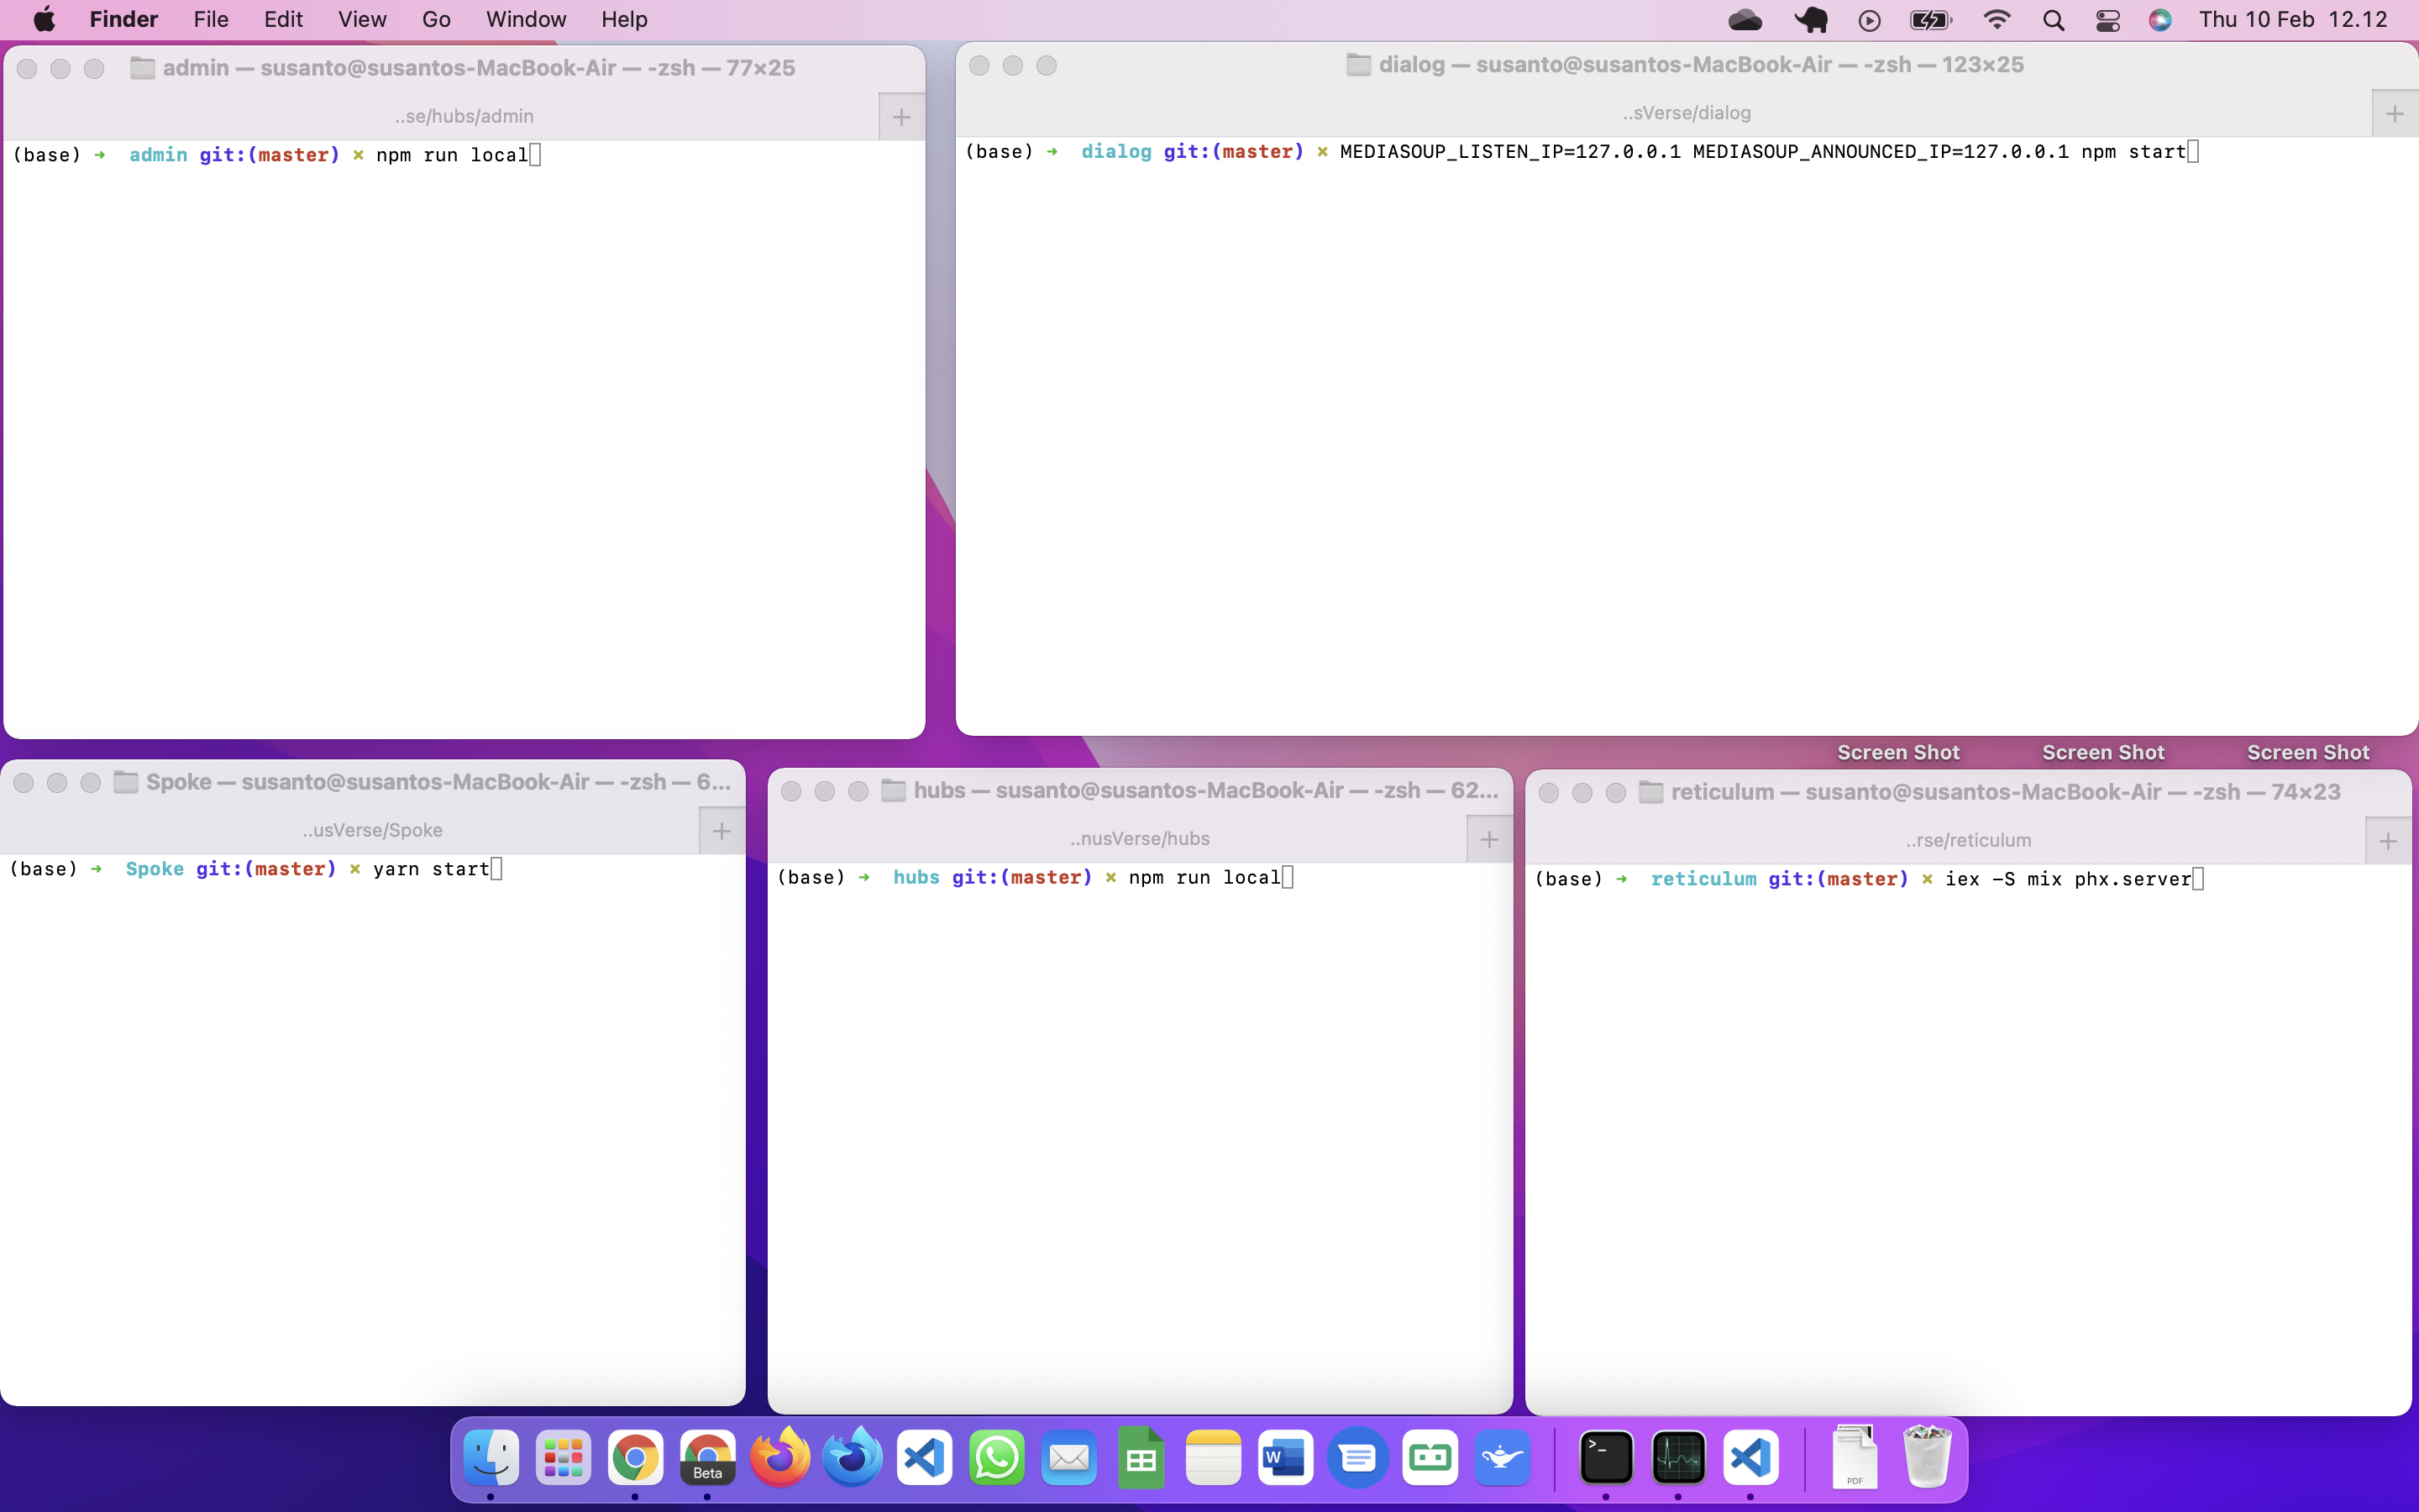Open the green spreadsheet app in Dock

(1141, 1458)
